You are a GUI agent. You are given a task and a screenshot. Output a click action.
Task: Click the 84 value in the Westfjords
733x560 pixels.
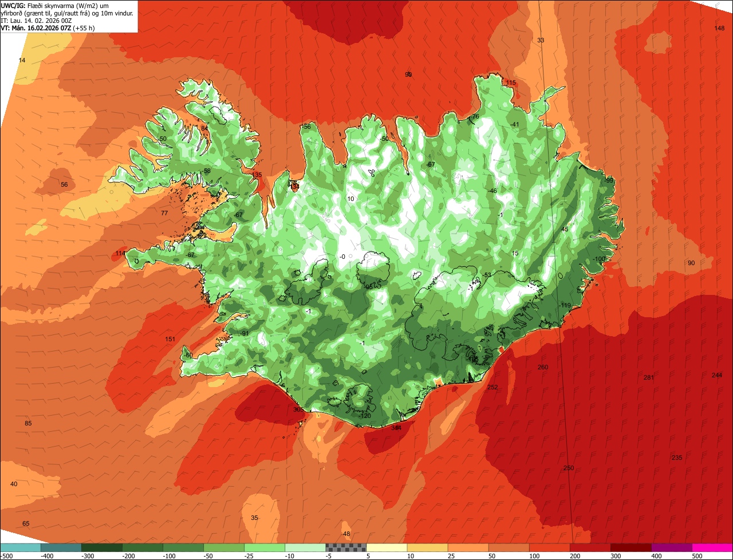click(204, 128)
